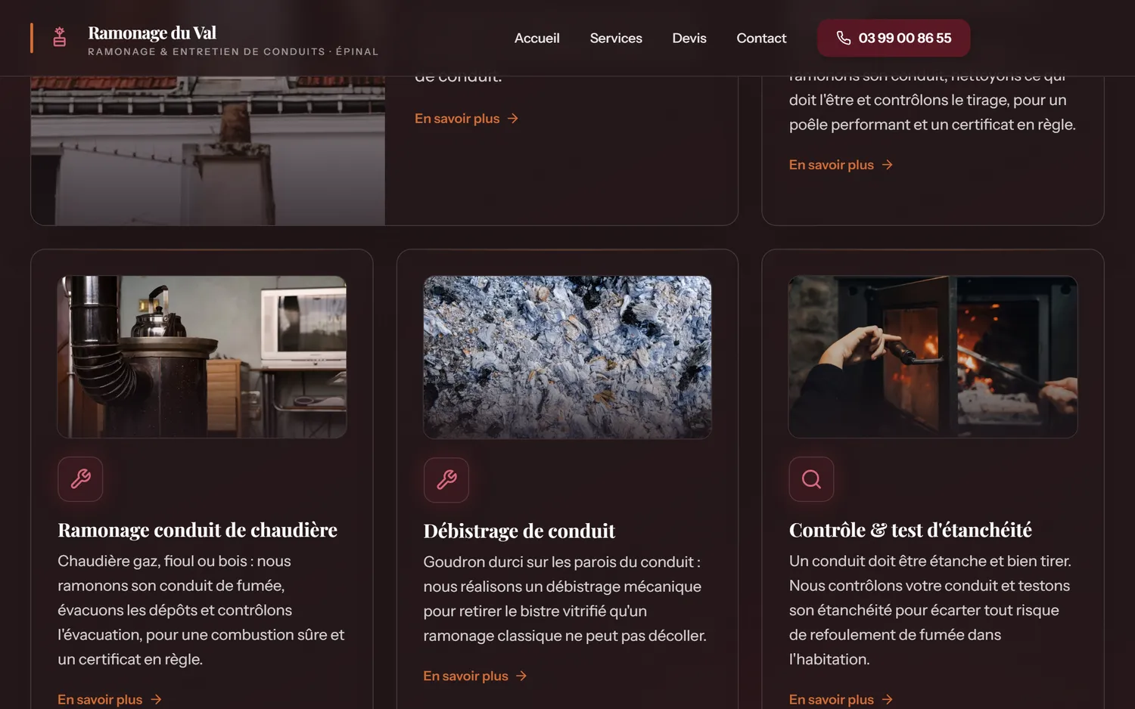Click the Ramonage du Val site title
Viewport: 1135px width, 709px height.
click(x=152, y=33)
